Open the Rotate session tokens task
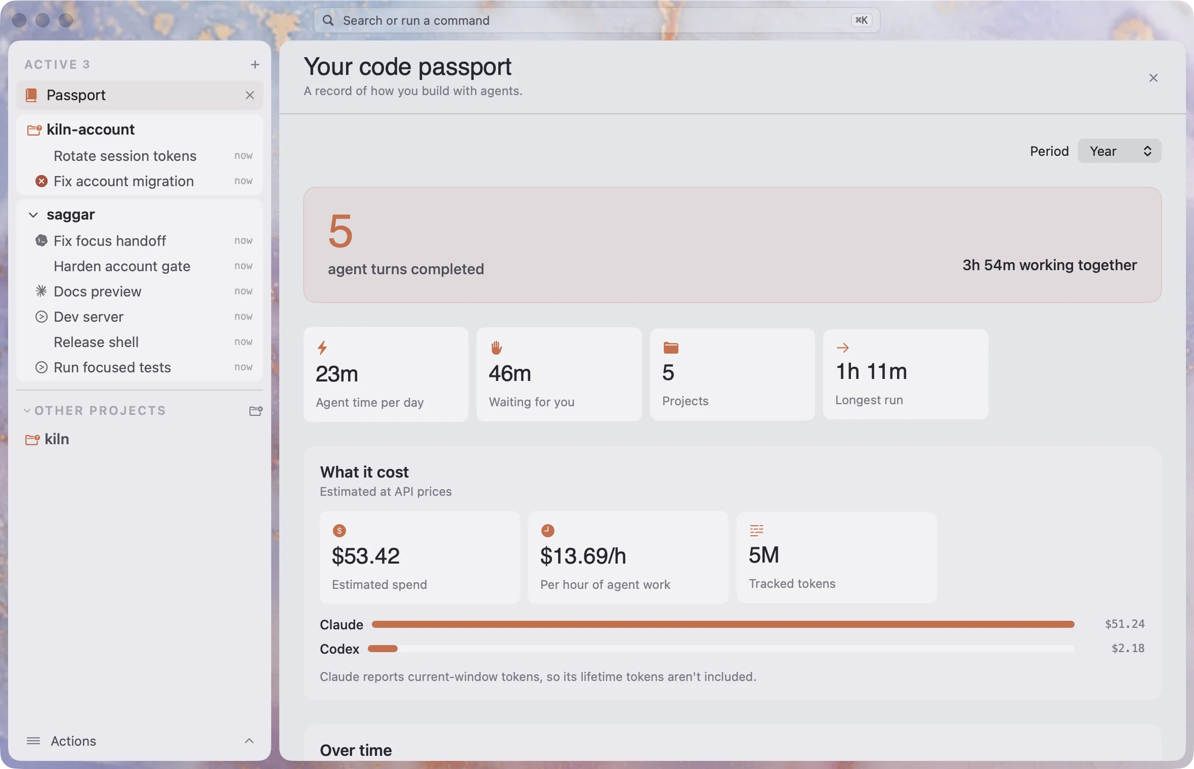 tap(140, 156)
